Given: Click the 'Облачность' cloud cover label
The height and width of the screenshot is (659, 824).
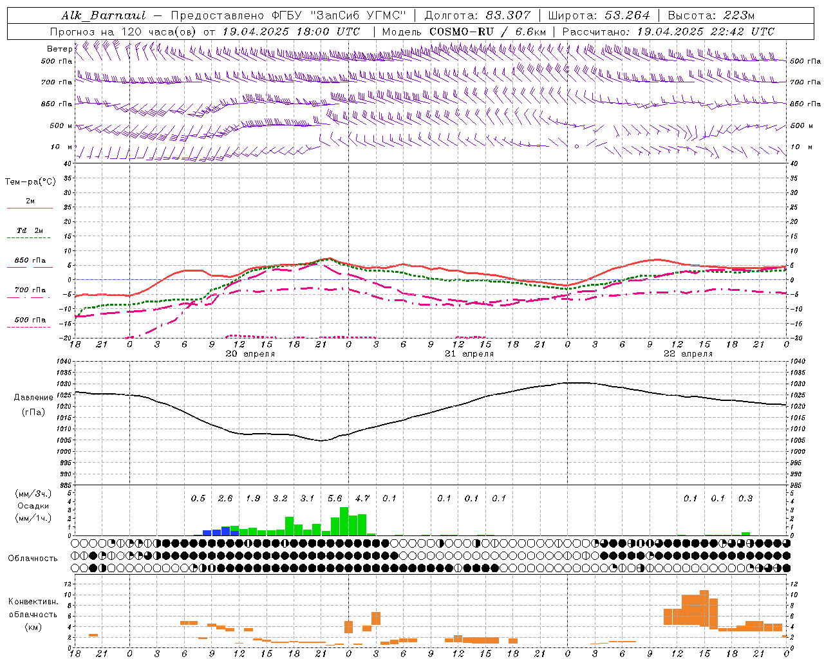Looking at the screenshot, I should tap(33, 559).
